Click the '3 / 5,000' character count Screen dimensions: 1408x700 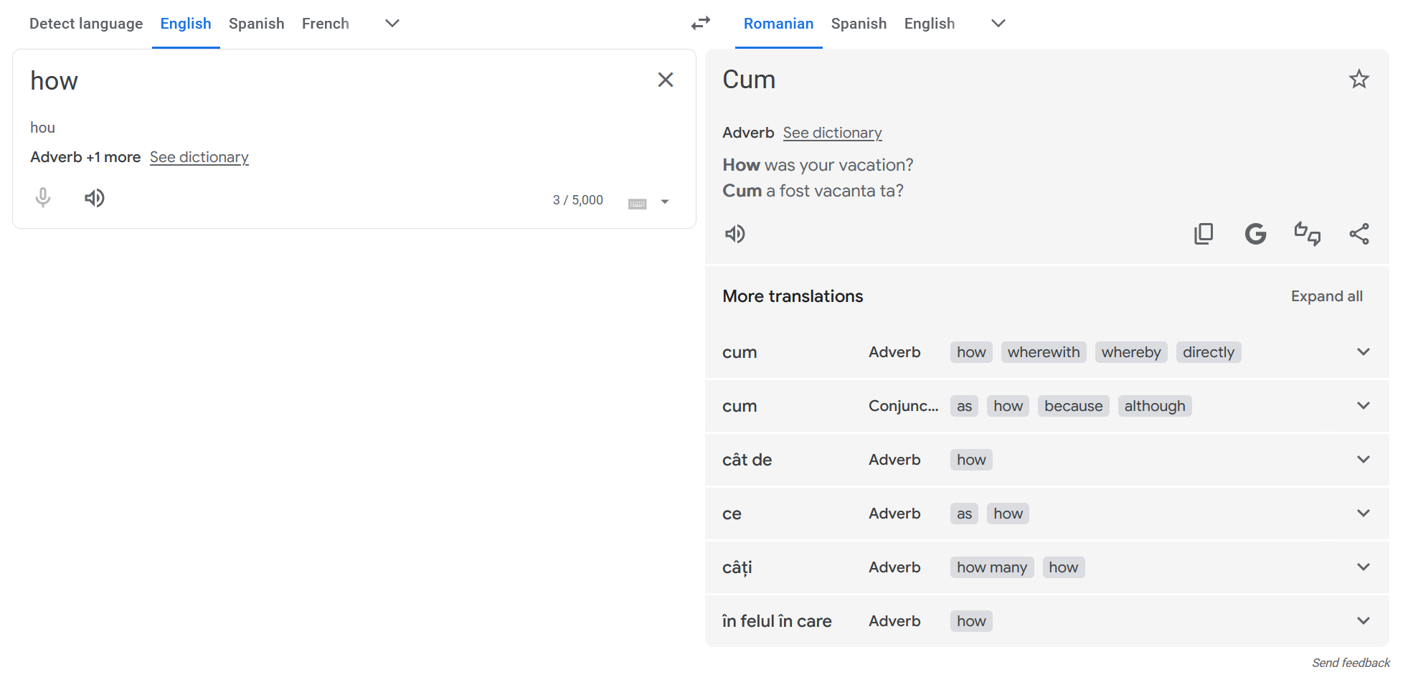click(x=577, y=200)
